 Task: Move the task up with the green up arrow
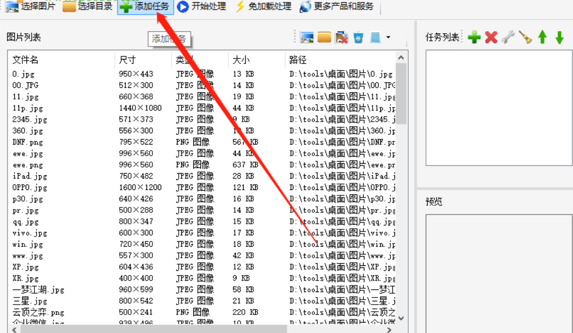click(x=542, y=37)
